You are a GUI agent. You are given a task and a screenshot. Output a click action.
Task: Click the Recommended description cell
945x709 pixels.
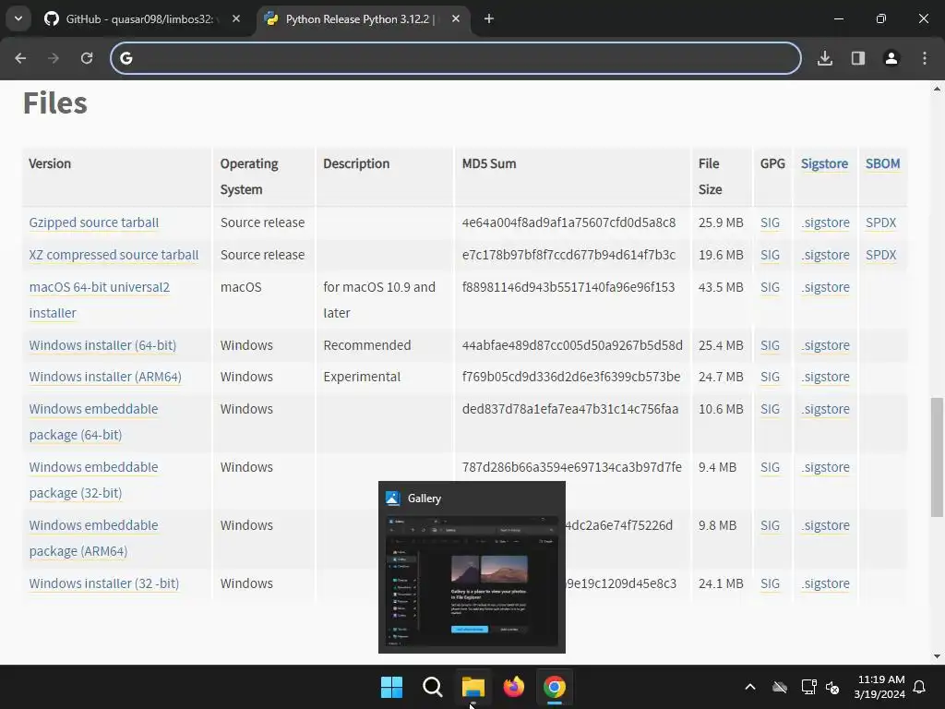(x=367, y=345)
